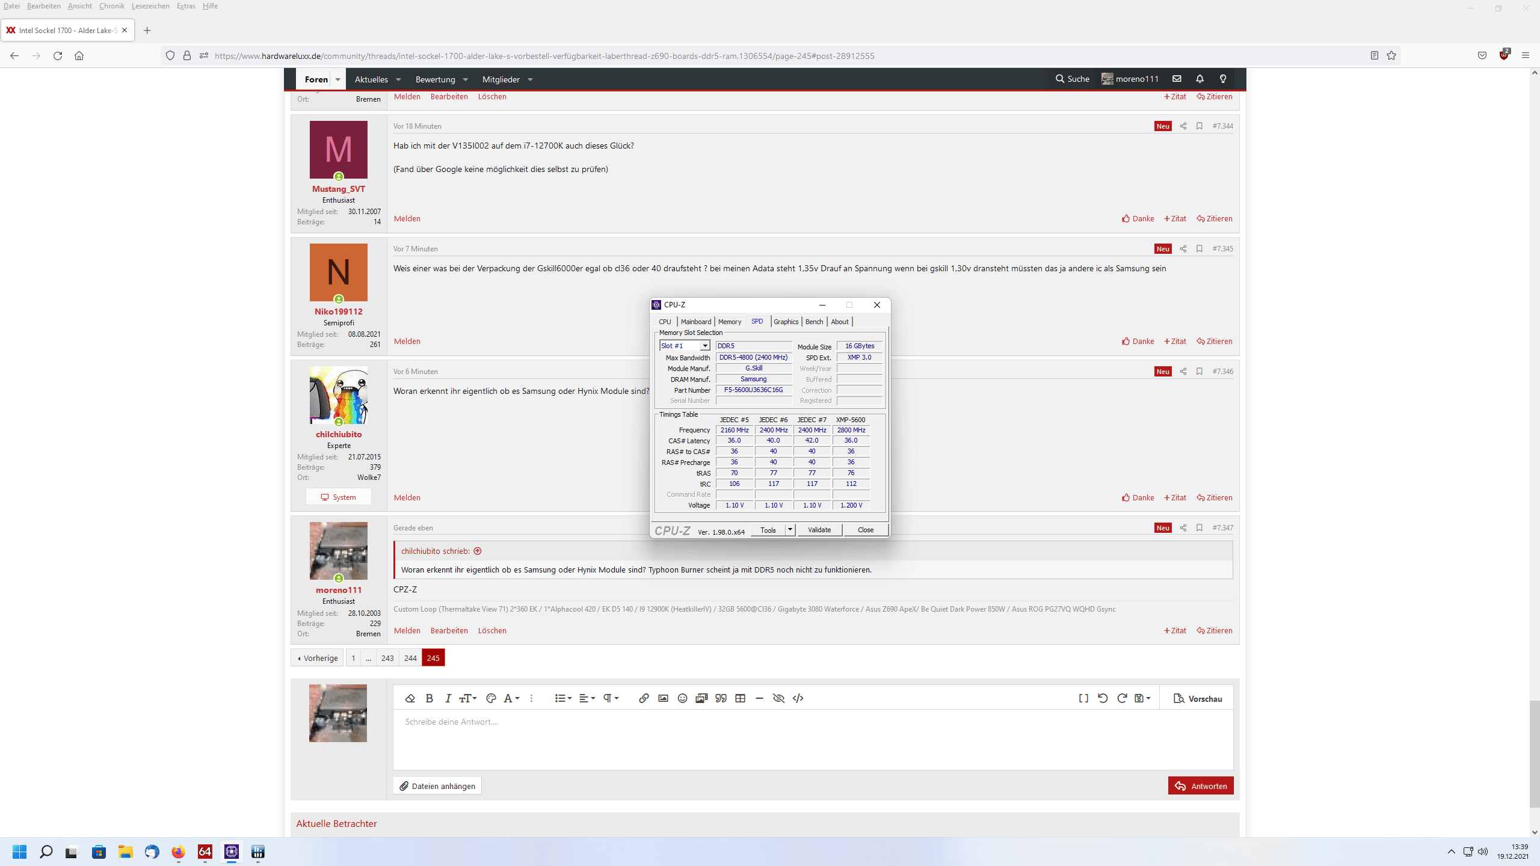1540x866 pixels.
Task: Insert a link with the chain icon
Action: 644,698
